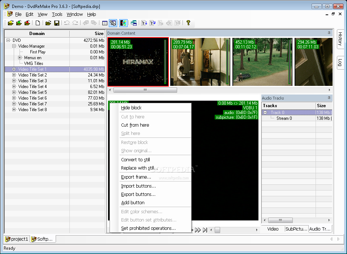The height and width of the screenshot is (254, 347).
Task: Click the navigate forward toolbar icon
Action: point(94,23)
